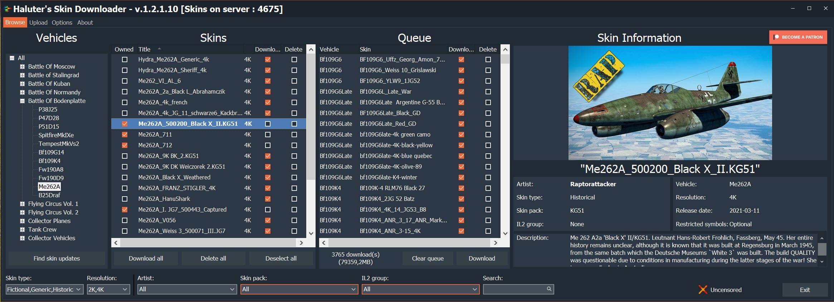Click Deselect all button
This screenshot has height=302, width=834.
tap(281, 258)
